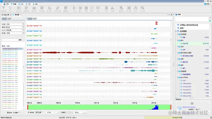212x119 pixels.
Task: Click the timeline chart vertical scrollbar
Action: click(x=171, y=40)
